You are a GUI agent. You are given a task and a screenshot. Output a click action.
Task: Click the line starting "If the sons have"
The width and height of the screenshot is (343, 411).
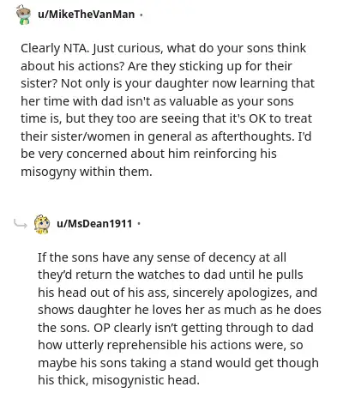[162, 257]
